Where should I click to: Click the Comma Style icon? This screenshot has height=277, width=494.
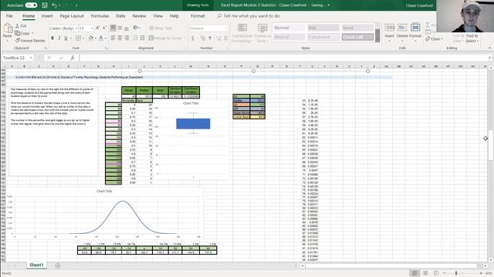(209, 38)
